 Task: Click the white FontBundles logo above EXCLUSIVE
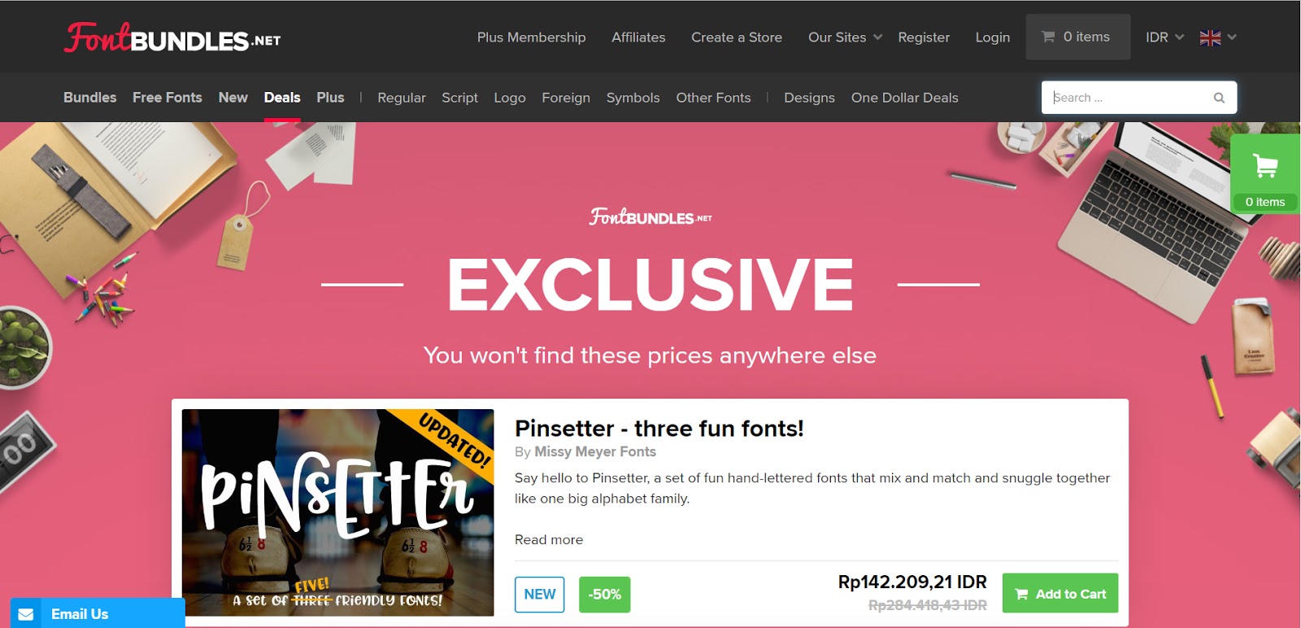point(650,216)
